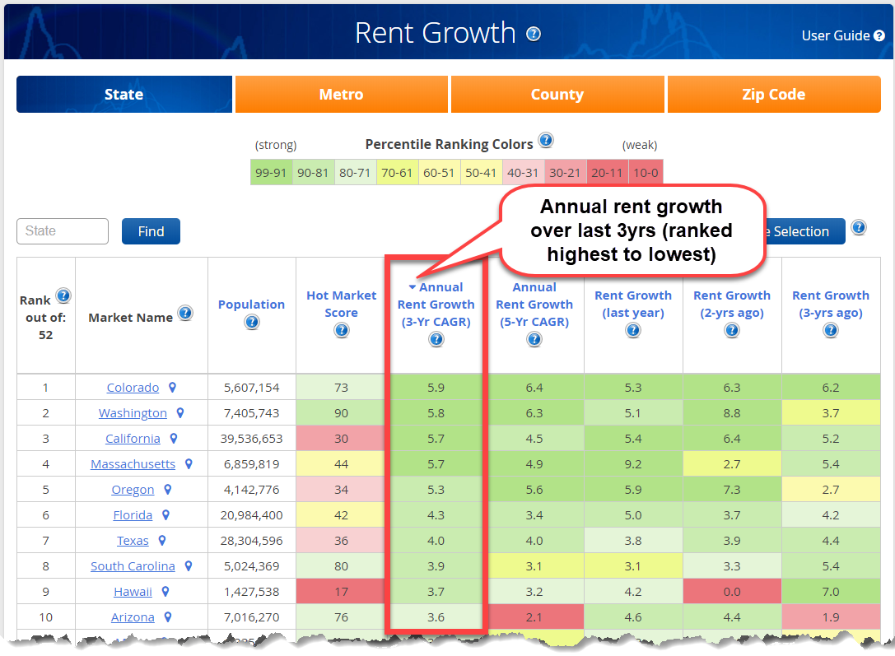Click map pin icon next to Hawaii

pyautogui.click(x=165, y=592)
